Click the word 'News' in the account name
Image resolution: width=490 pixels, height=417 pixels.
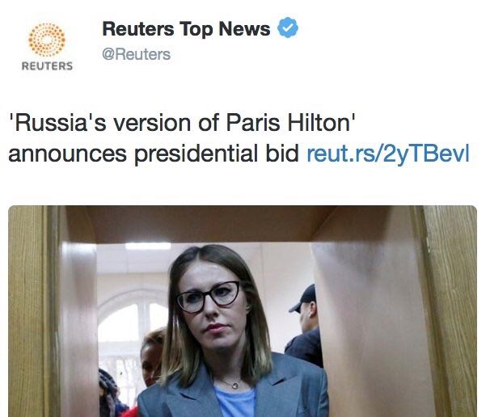[244, 29]
